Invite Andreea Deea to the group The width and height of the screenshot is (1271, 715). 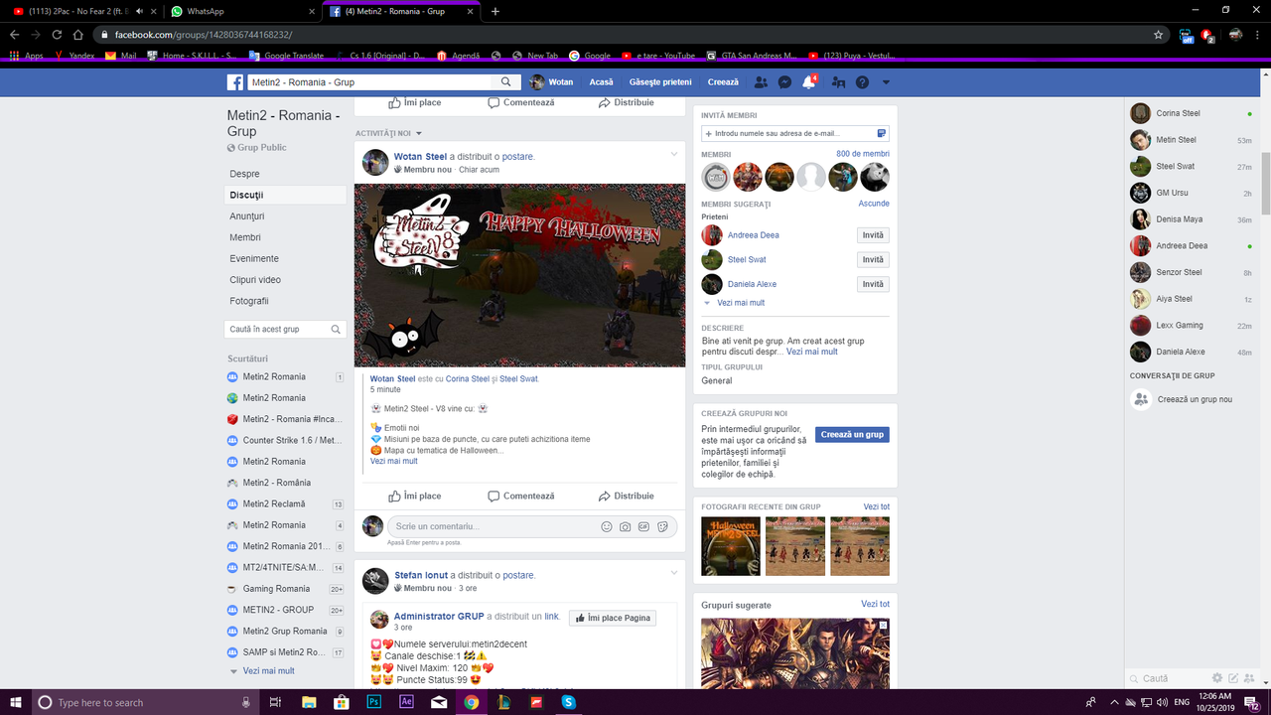pos(872,234)
